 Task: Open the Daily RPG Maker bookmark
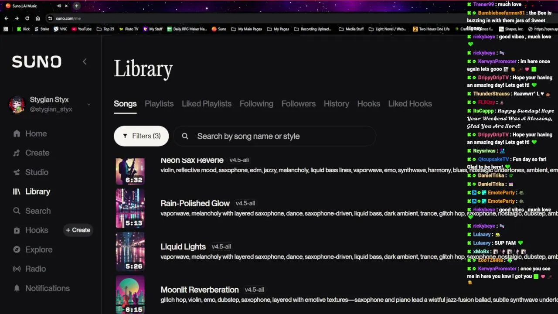187,29
